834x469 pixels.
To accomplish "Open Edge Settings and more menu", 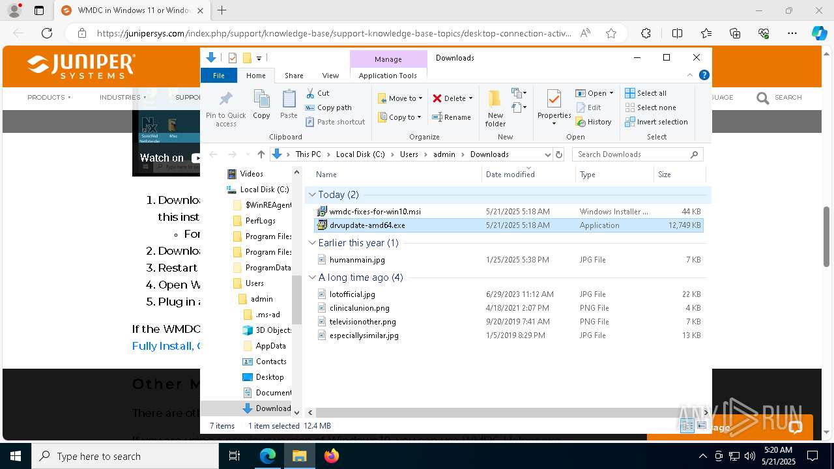I will pyautogui.click(x=792, y=33).
